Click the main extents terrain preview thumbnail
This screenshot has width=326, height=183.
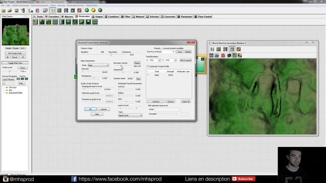(16, 32)
